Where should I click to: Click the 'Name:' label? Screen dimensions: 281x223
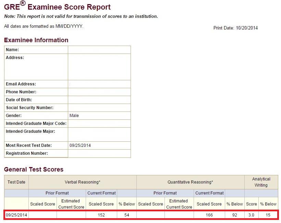point(12,50)
